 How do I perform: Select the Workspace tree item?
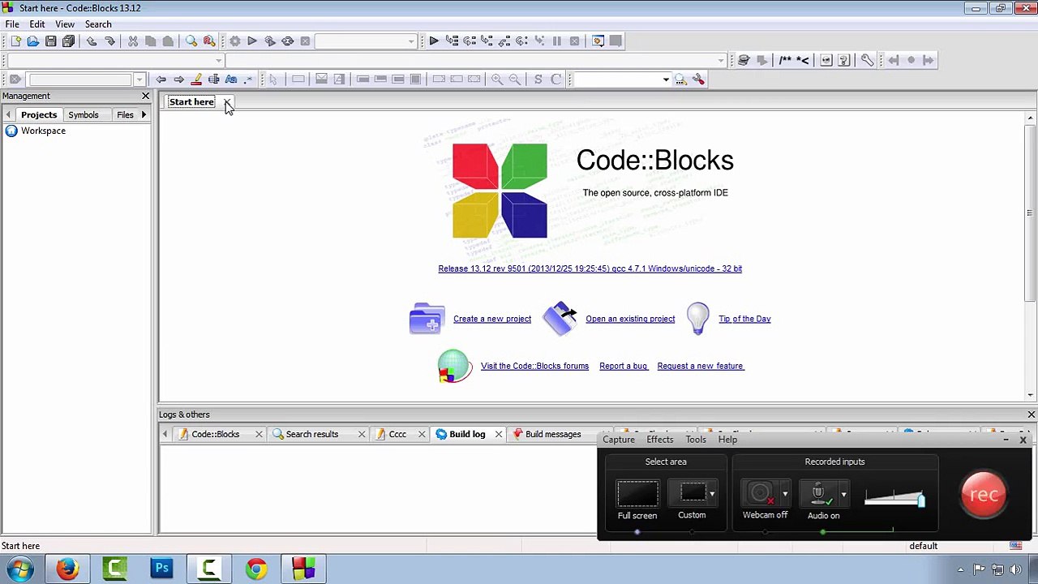[43, 131]
